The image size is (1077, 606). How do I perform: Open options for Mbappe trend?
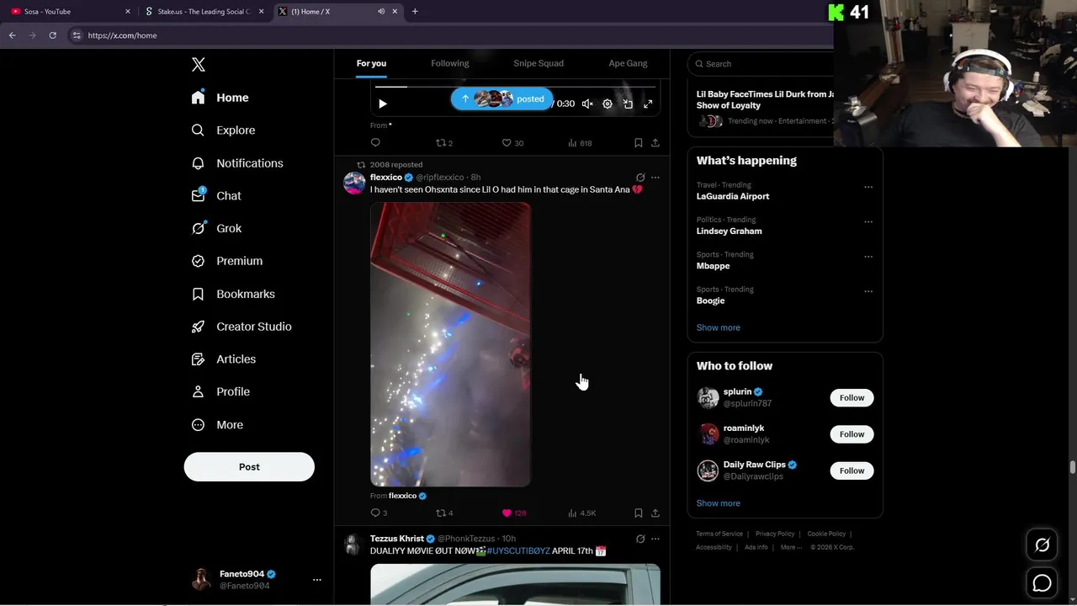[868, 257]
